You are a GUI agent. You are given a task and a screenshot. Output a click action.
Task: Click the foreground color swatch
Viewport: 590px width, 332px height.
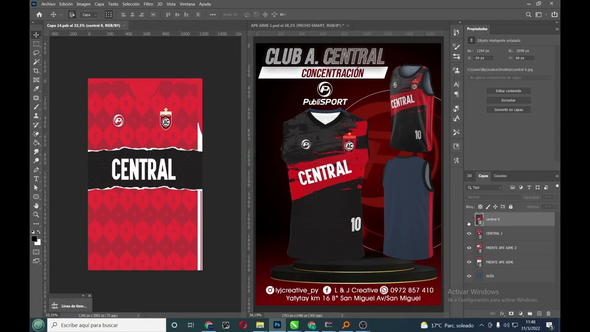click(34, 239)
